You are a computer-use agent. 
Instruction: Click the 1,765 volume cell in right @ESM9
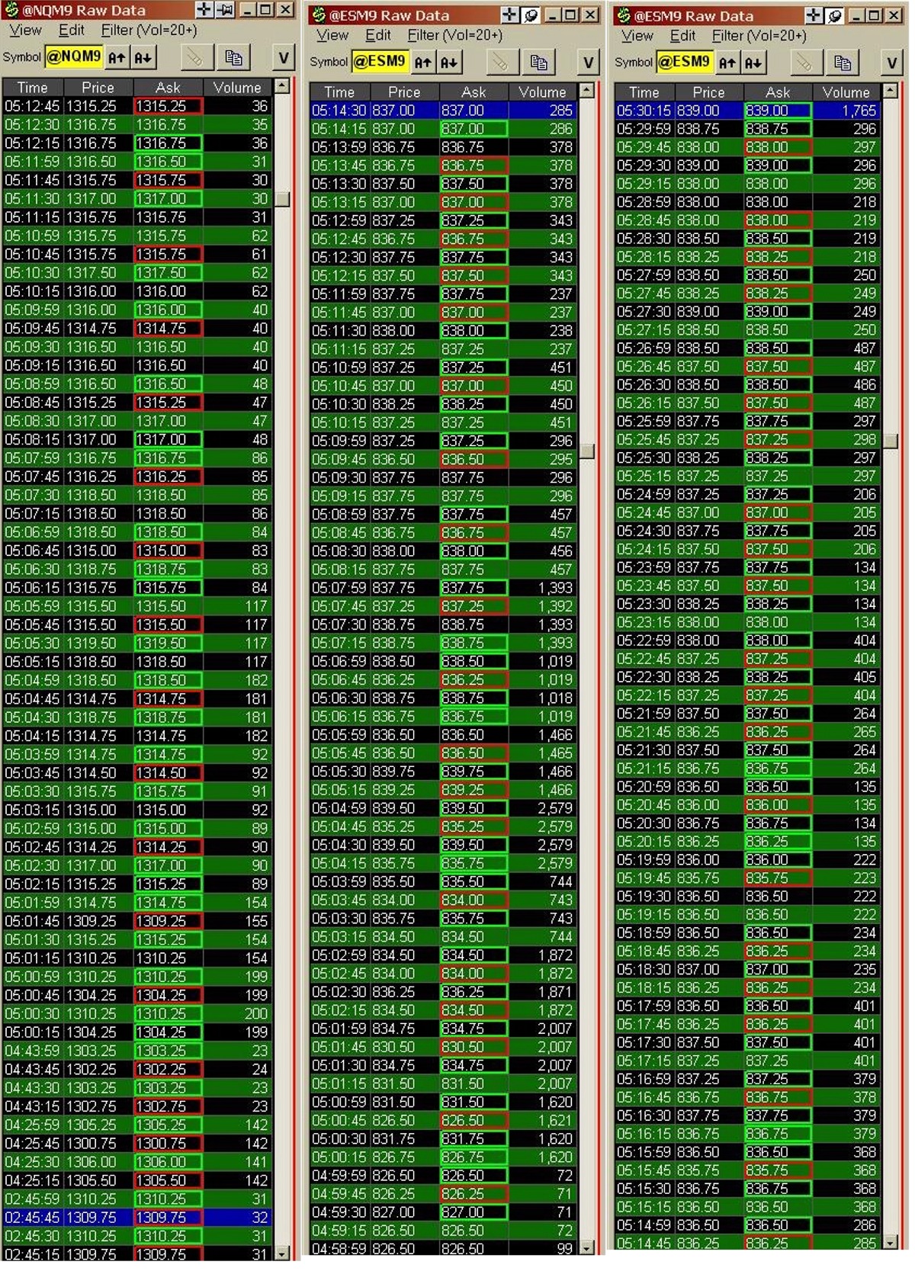pyautogui.click(x=846, y=111)
